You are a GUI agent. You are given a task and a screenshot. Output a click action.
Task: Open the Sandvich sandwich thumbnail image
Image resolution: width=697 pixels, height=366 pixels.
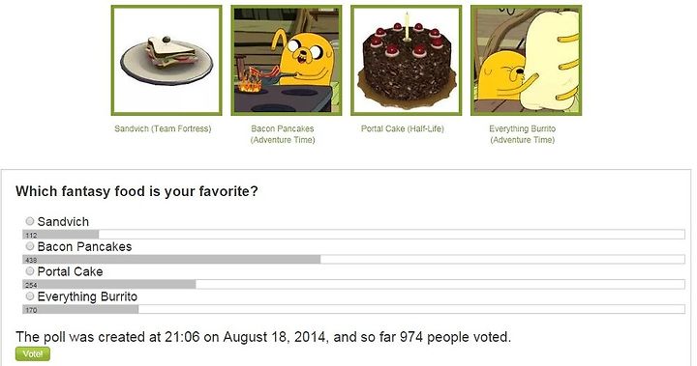click(x=167, y=60)
